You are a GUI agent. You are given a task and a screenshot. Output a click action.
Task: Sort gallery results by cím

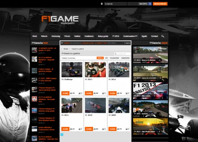(107, 58)
